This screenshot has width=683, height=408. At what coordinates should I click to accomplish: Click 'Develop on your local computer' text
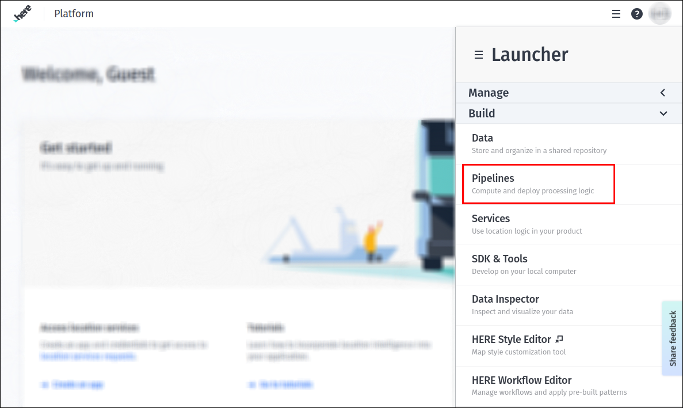tap(524, 271)
